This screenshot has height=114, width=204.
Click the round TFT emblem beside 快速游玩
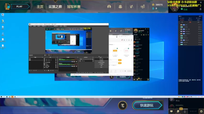point(123,105)
